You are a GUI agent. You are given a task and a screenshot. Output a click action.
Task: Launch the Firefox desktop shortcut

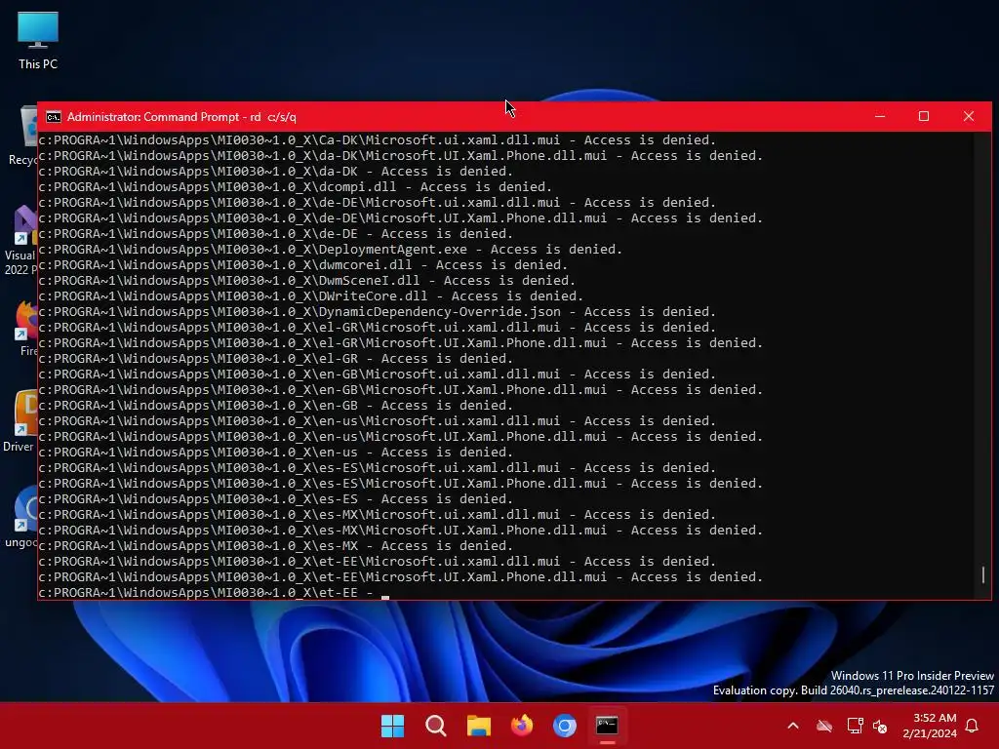point(25,328)
